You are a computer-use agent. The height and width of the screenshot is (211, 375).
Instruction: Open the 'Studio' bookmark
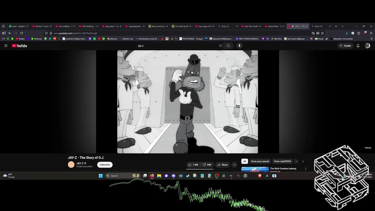tap(20, 39)
